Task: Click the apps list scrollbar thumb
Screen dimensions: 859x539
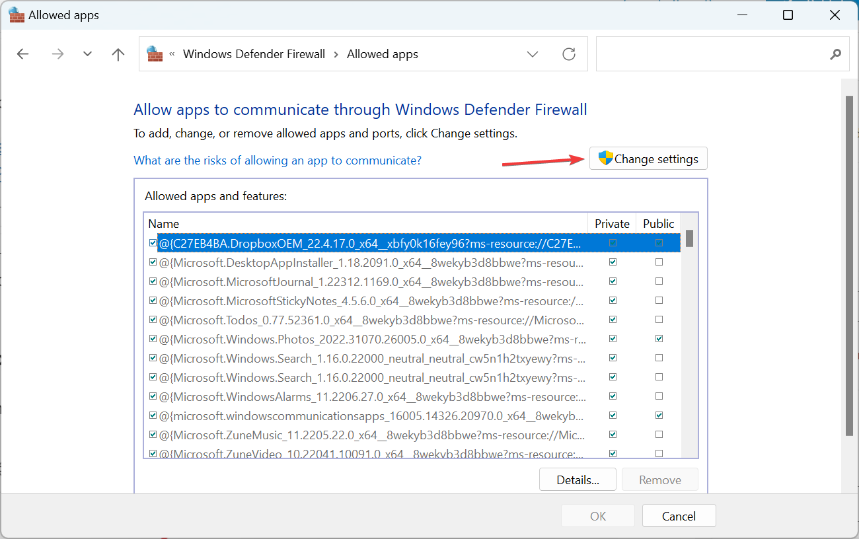Action: coord(689,238)
